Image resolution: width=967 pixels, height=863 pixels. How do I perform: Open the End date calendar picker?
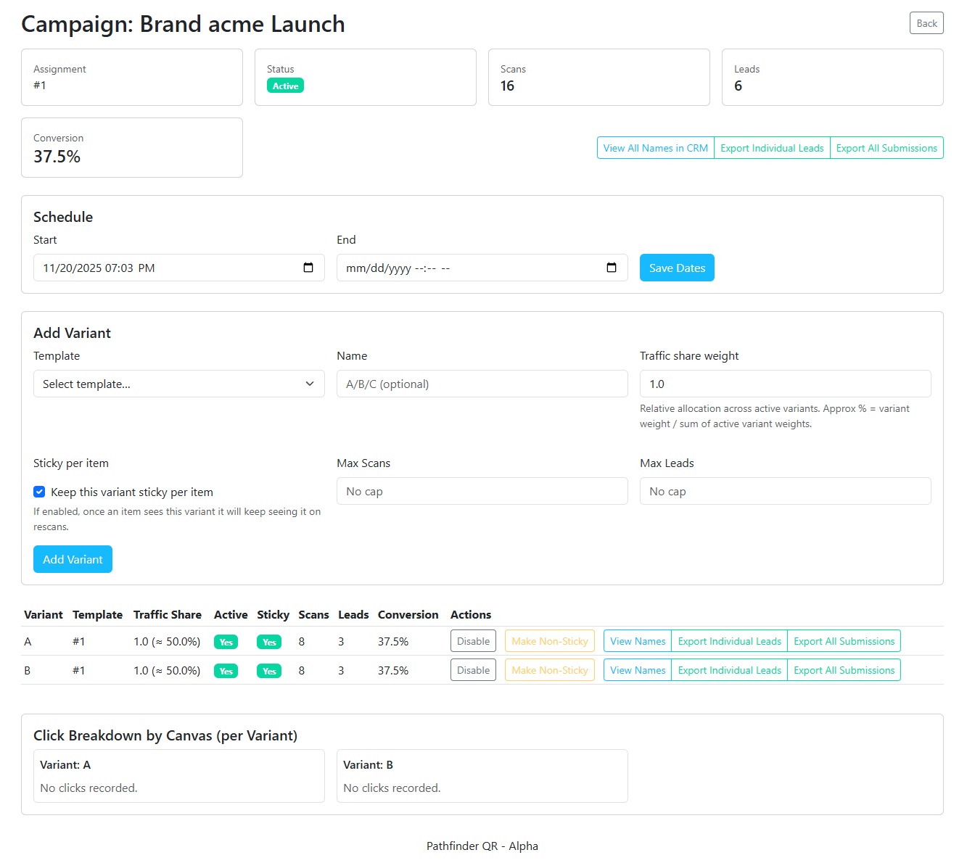pyautogui.click(x=611, y=268)
